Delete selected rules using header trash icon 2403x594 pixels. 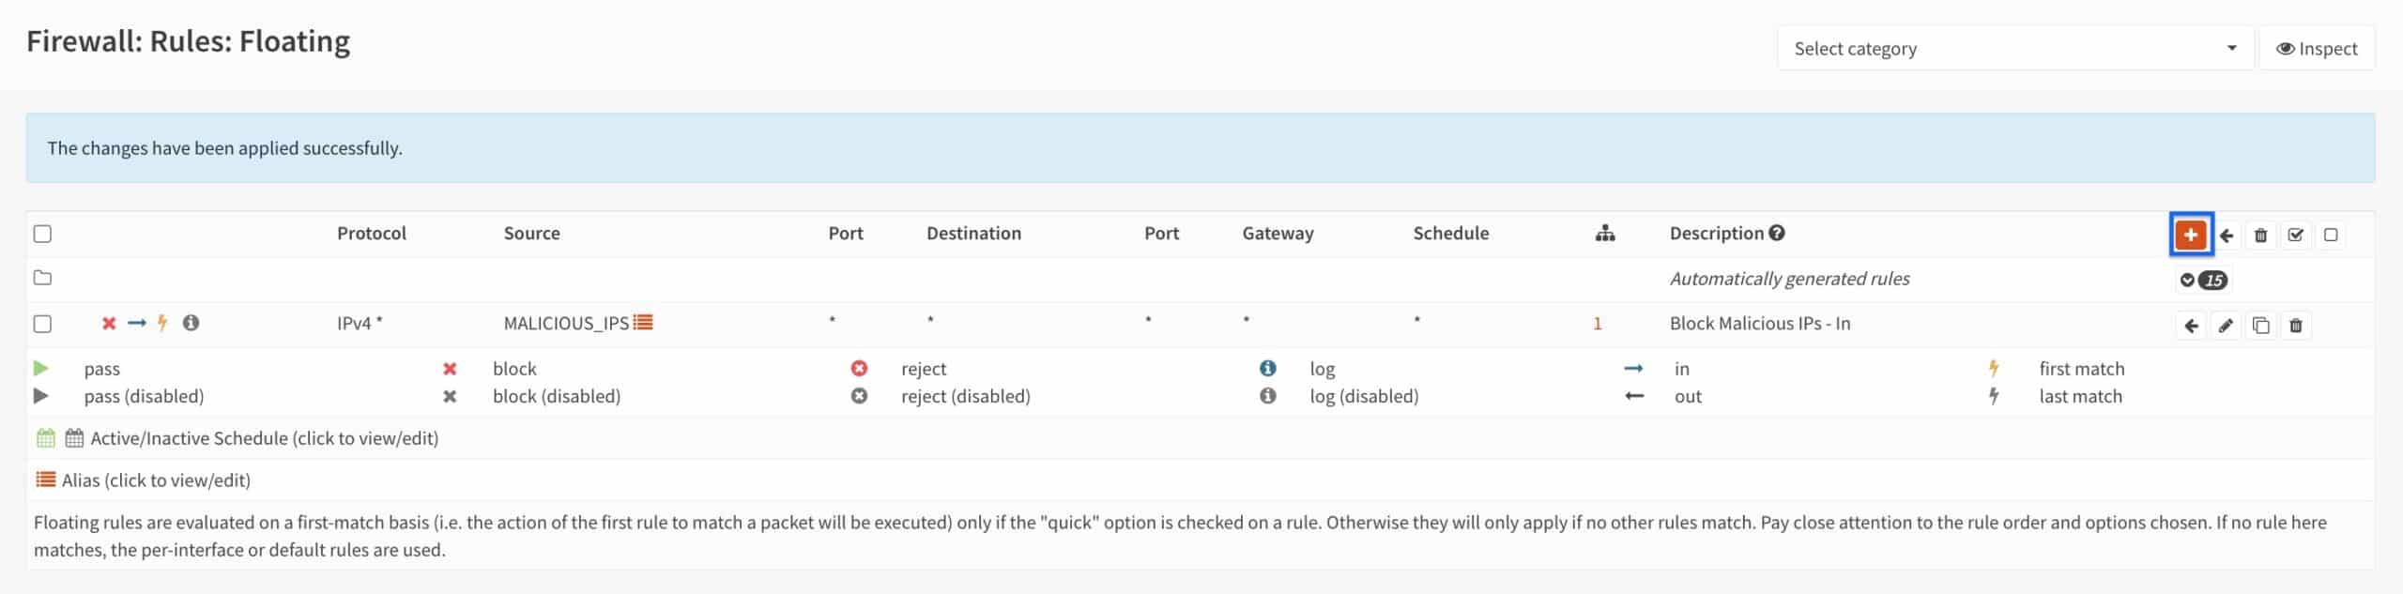2260,235
